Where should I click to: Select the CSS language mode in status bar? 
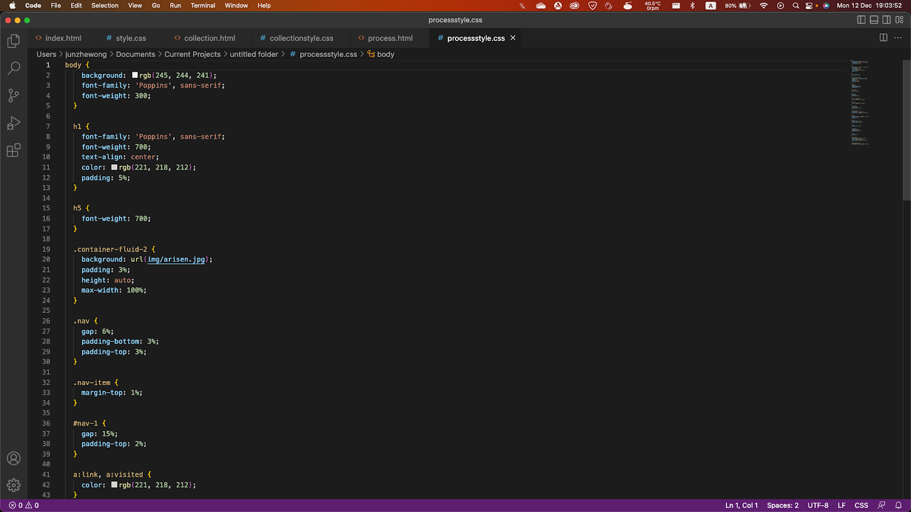click(861, 505)
